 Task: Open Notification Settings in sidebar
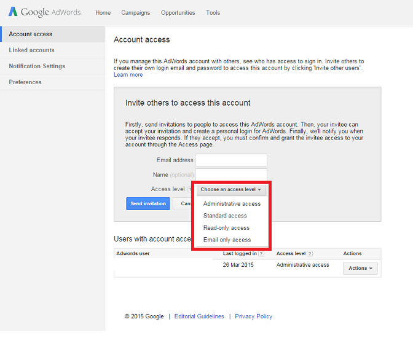click(x=53, y=66)
